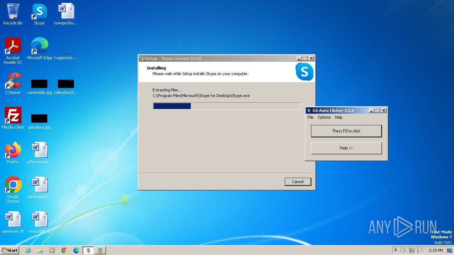Select cameriver.rtf on the desktop
The height and width of the screenshot is (255, 454).
tap(13, 222)
